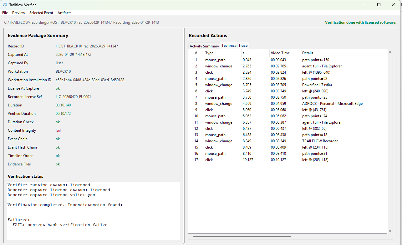Select the ADROCS - Personal - Microsoft Edge row
Viewport: 402px width, 245px height.
[x=288, y=104]
